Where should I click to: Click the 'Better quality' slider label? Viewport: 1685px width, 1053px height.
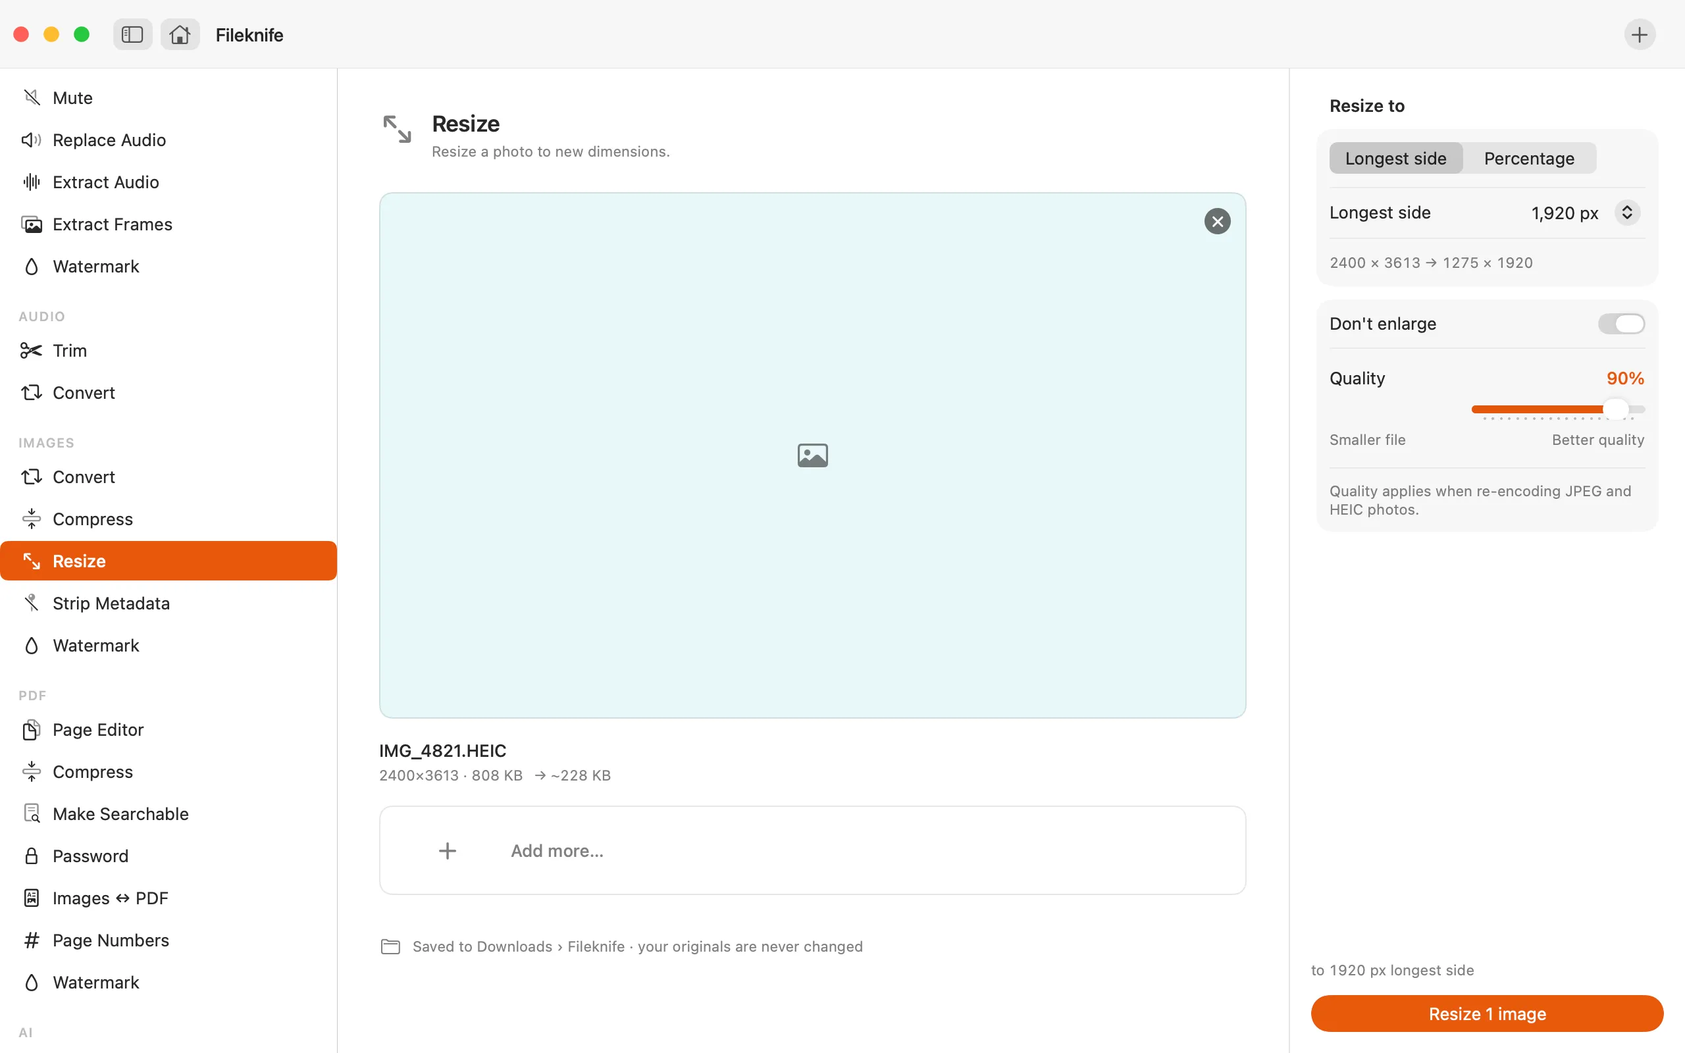click(1598, 440)
